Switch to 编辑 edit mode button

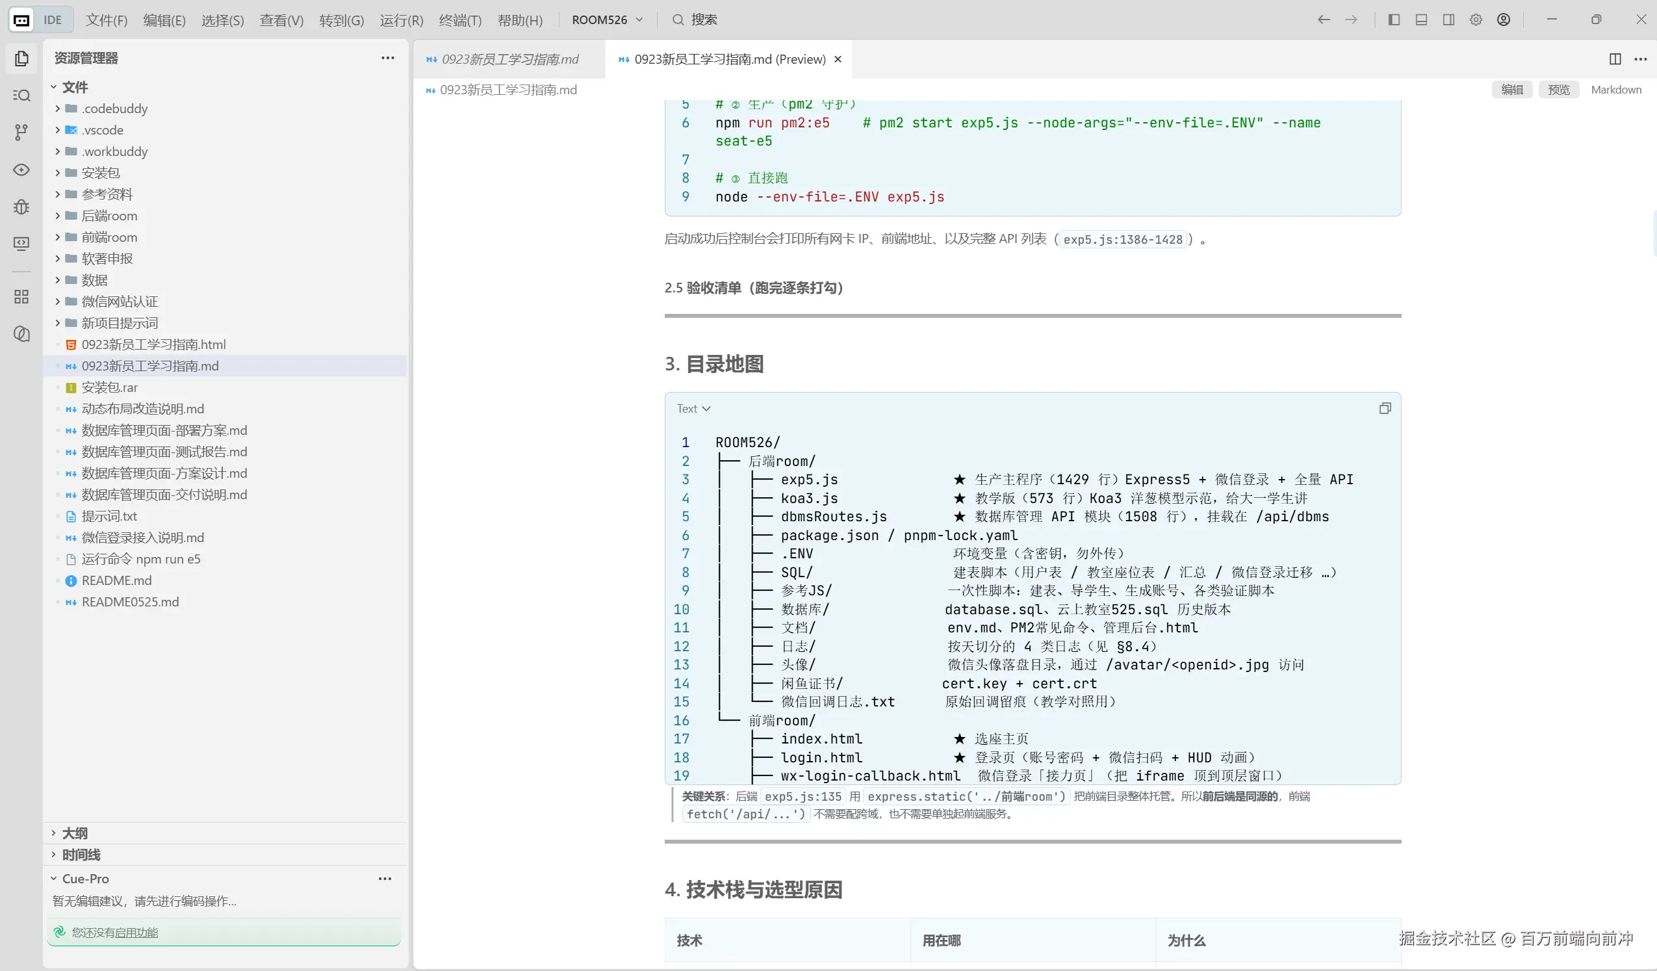coord(1511,90)
